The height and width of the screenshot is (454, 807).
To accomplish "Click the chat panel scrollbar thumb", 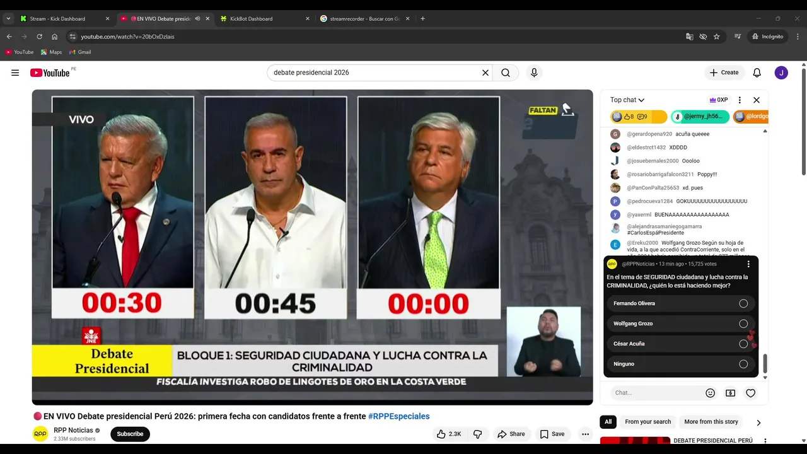I will pos(765,364).
